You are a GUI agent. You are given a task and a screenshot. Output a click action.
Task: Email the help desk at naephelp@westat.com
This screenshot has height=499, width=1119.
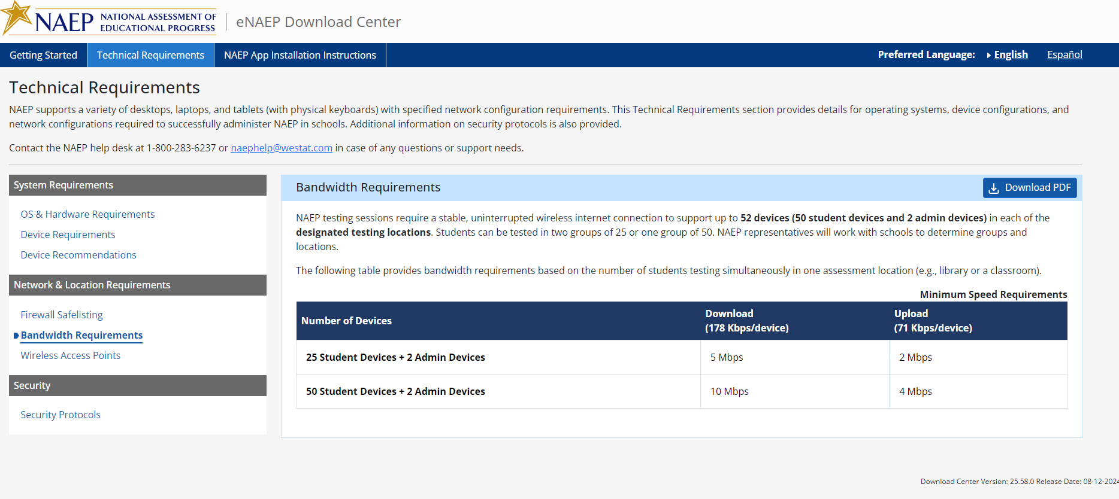click(282, 148)
